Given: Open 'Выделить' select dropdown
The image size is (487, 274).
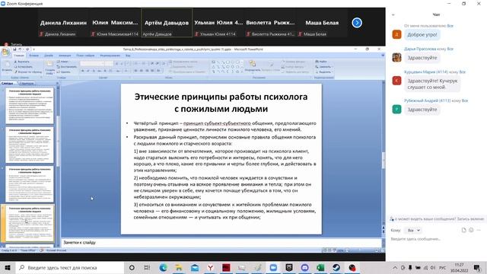Looking at the screenshot, I should [x=323, y=72].
